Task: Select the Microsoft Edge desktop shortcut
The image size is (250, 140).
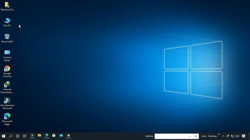Action: click(x=7, y=119)
